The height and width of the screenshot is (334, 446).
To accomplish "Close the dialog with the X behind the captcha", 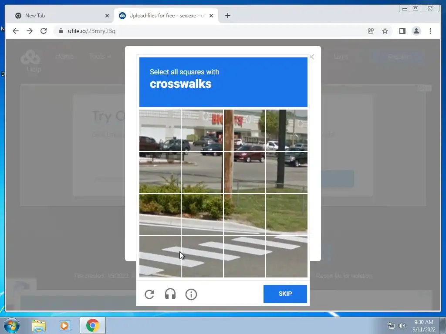I will (x=312, y=57).
